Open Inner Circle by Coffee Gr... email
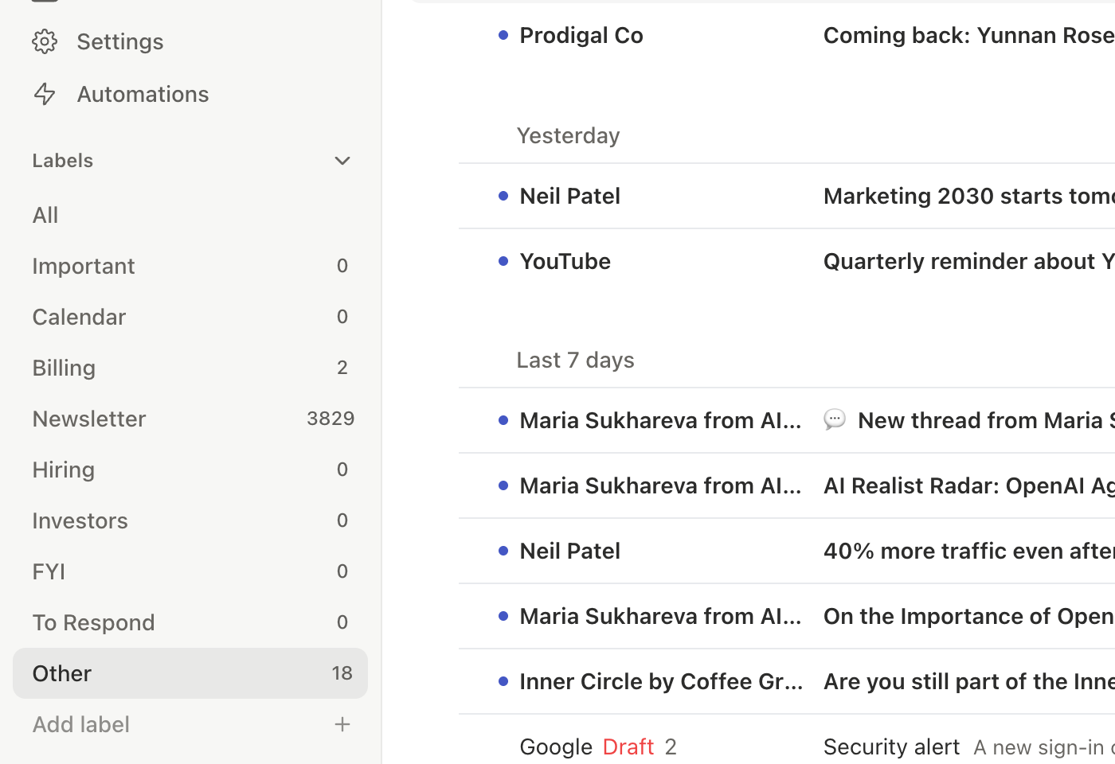The height and width of the screenshot is (764, 1115). coord(787,681)
